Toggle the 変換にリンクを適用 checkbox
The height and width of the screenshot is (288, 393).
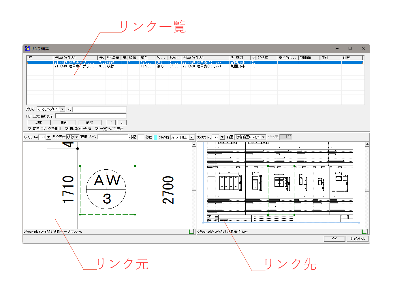(x=29, y=128)
